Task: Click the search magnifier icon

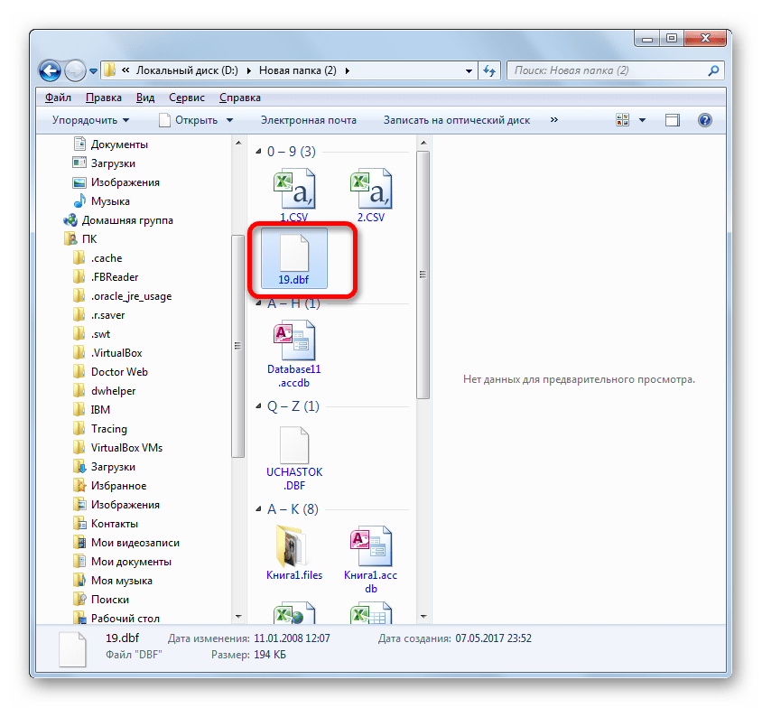Action: pyautogui.click(x=713, y=71)
